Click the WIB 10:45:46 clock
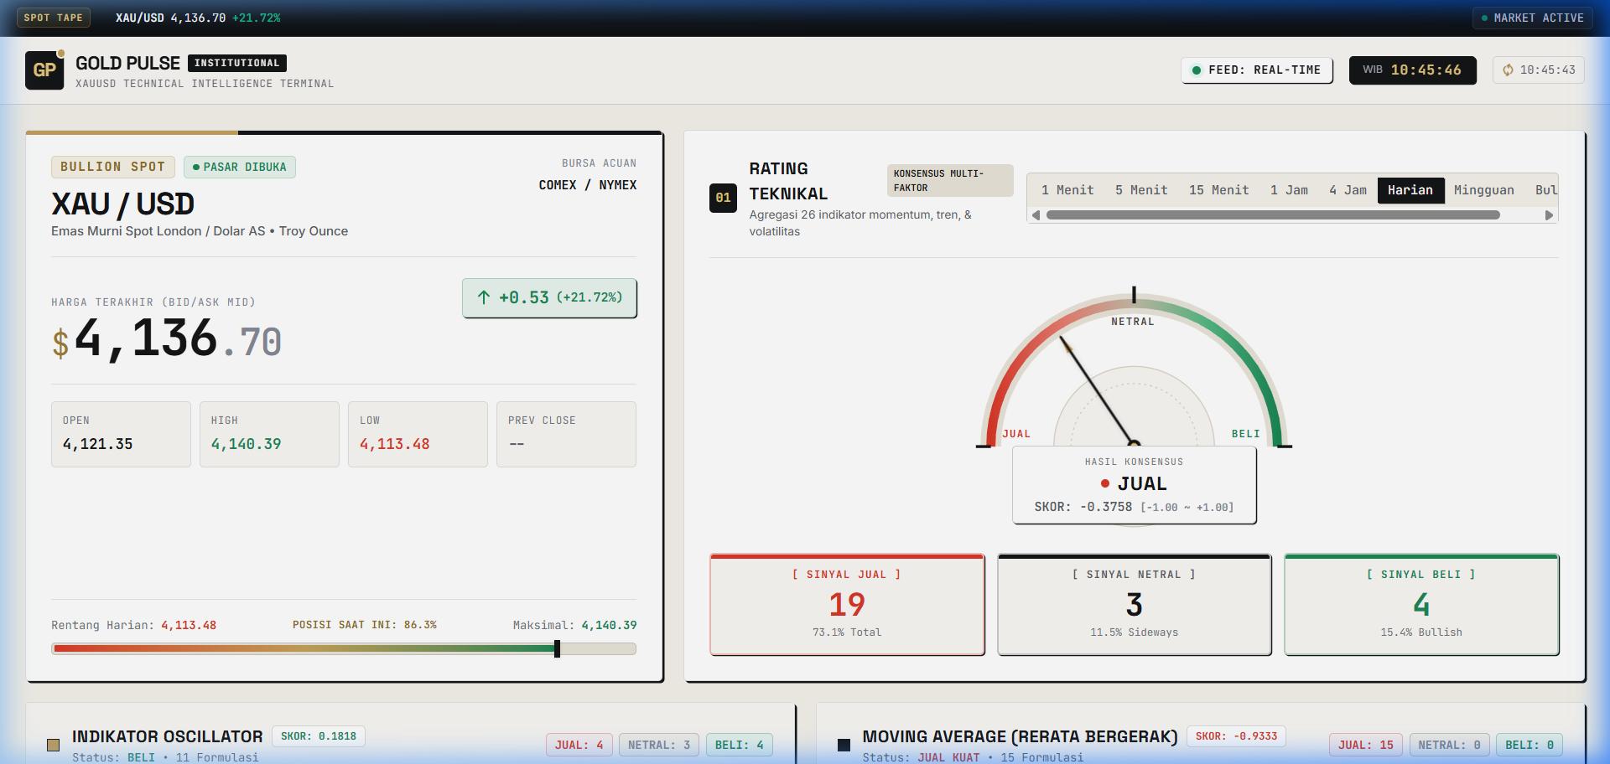The height and width of the screenshot is (764, 1610). coord(1412,70)
